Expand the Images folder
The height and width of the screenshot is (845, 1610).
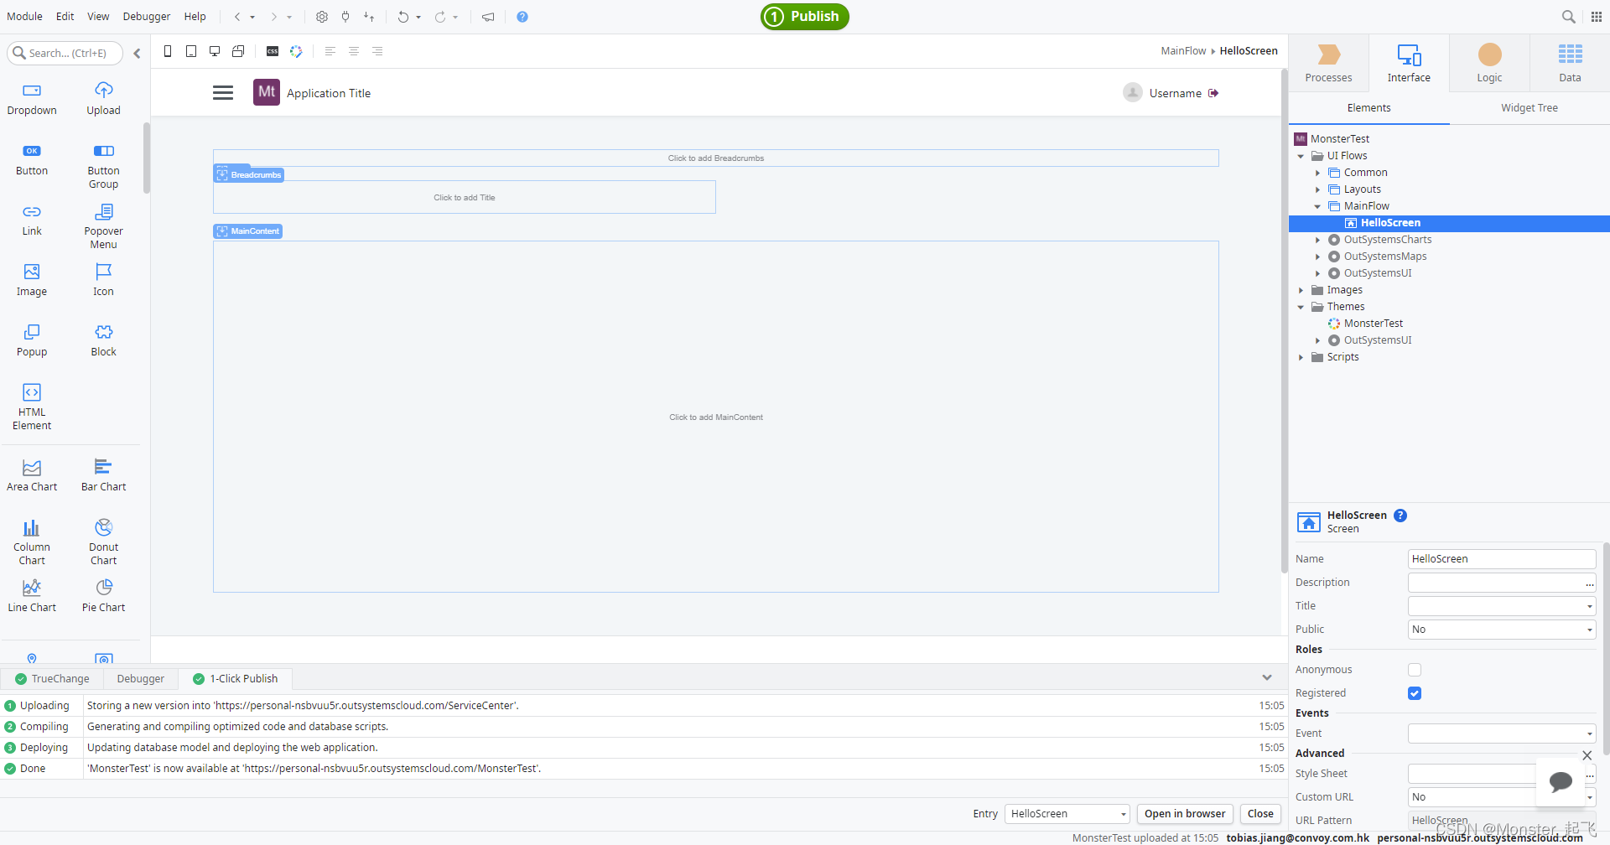click(1301, 290)
